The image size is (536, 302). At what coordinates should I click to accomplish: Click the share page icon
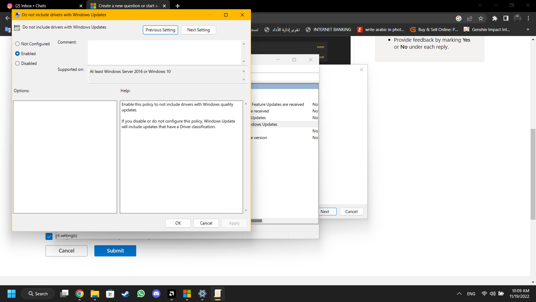pos(470,18)
